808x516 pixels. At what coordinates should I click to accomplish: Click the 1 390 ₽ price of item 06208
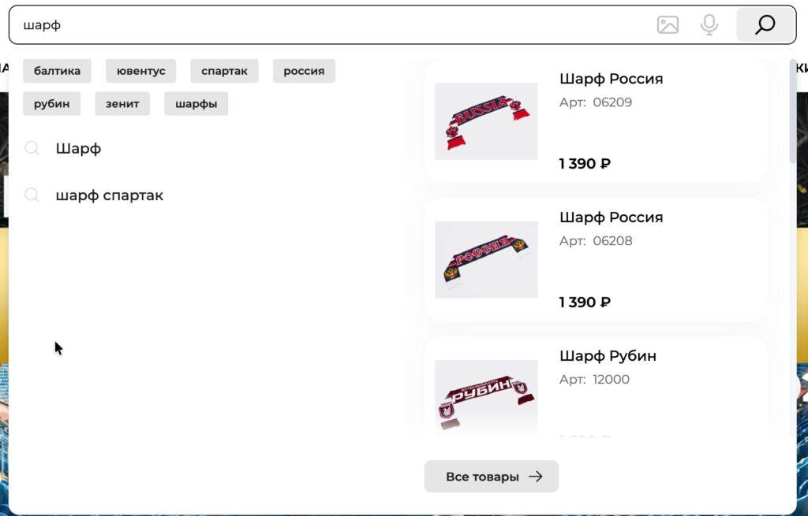point(585,302)
